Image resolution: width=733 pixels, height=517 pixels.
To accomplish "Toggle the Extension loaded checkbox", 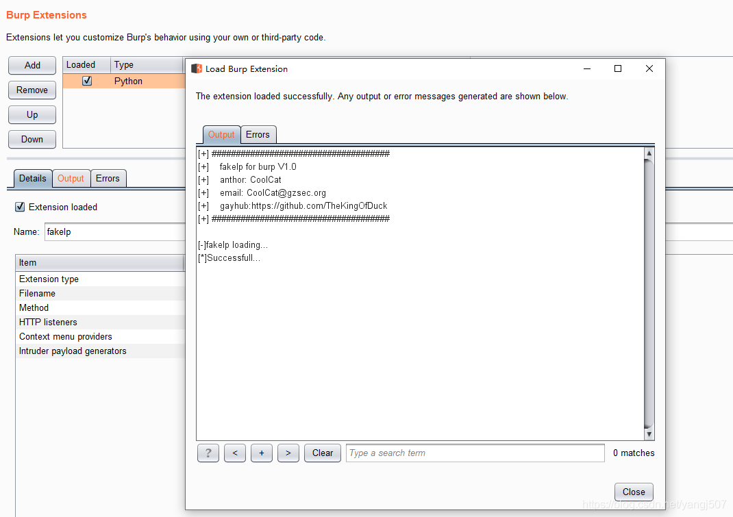I will pos(20,207).
